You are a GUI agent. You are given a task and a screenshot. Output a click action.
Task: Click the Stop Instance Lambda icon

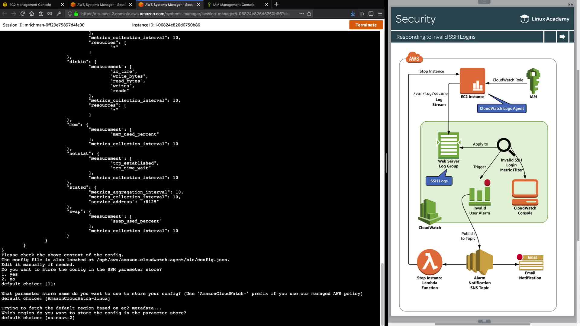coord(429,262)
